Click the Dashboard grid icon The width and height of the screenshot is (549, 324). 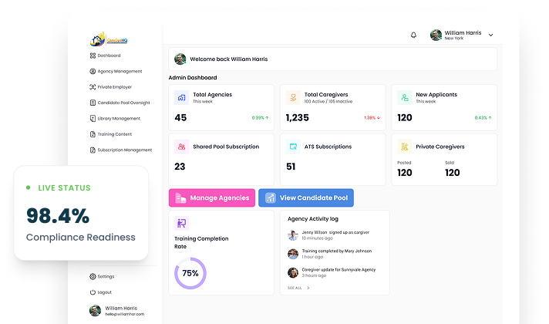coord(93,56)
